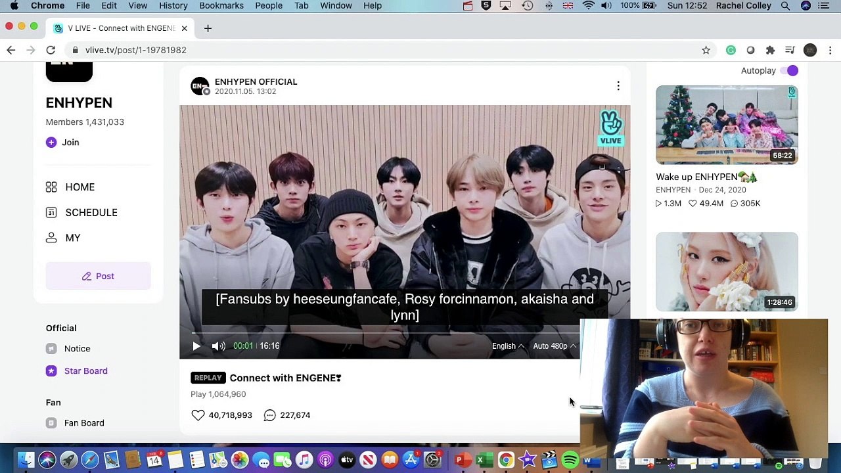
Task: Open the Music app from the dock
Action: point(304,460)
